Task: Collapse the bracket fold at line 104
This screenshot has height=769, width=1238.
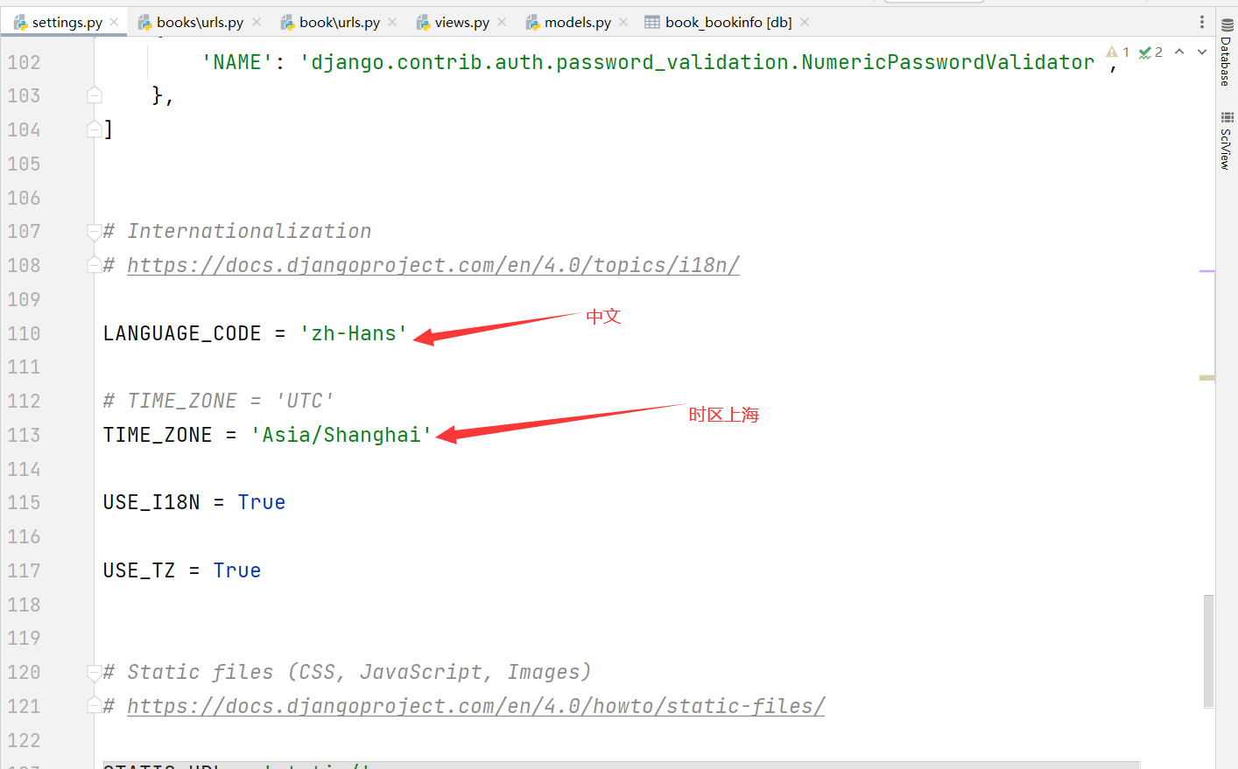Action: (x=95, y=129)
